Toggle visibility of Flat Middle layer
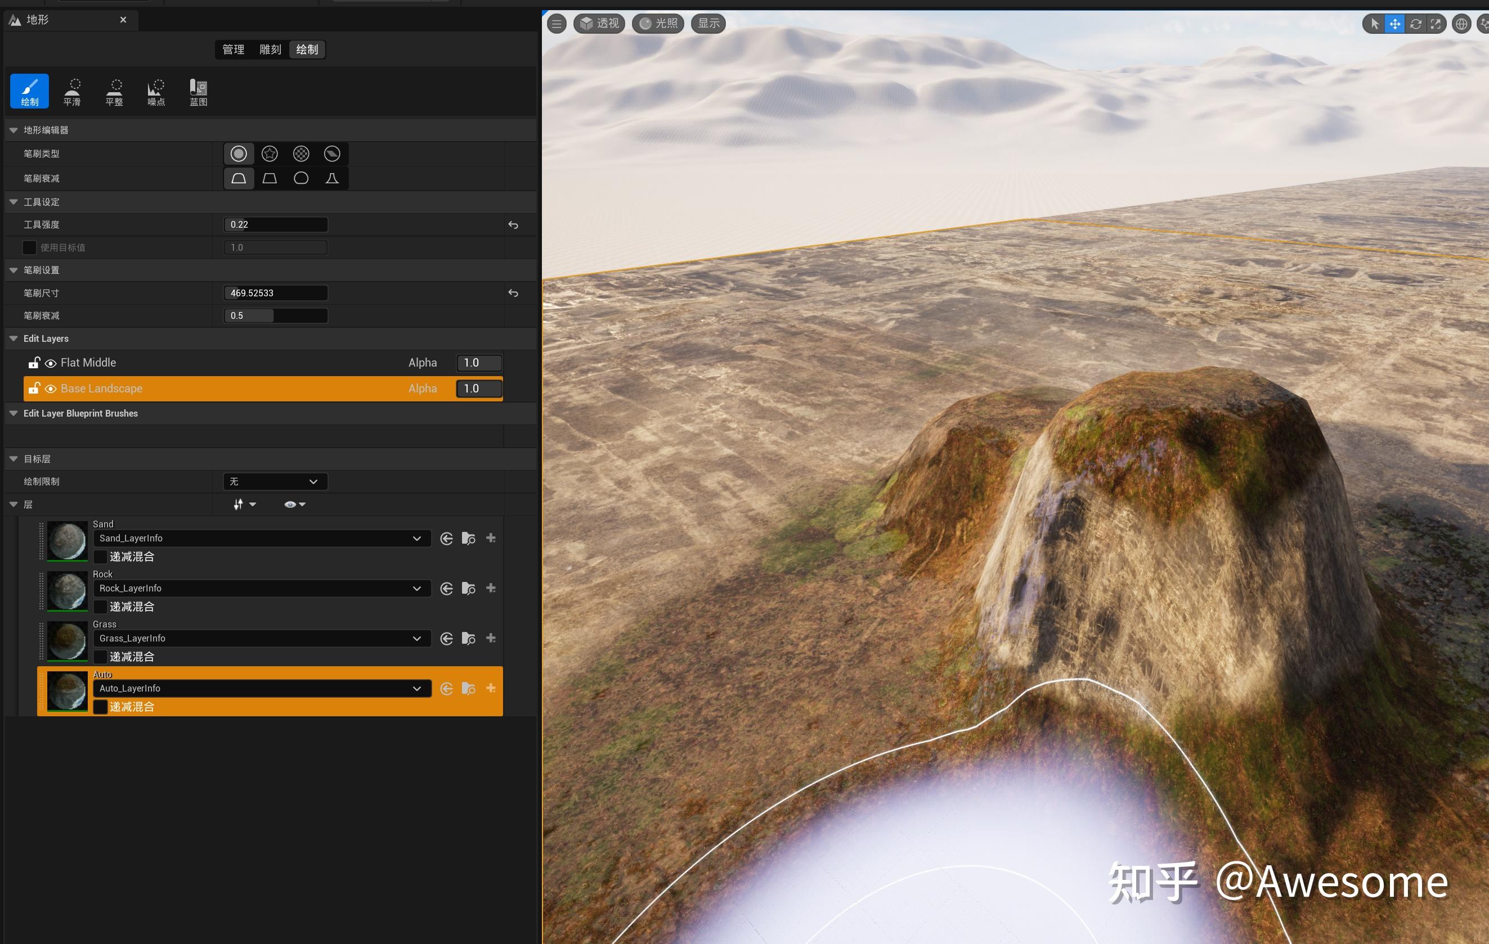This screenshot has width=1489, height=944. 51,363
